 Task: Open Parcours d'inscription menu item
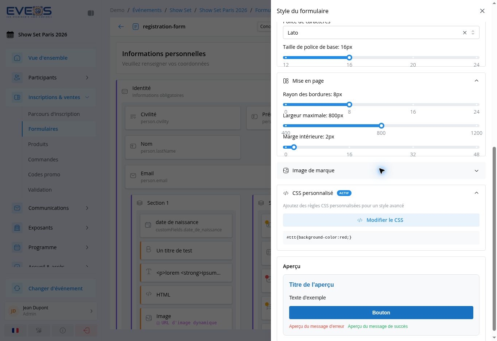[54, 114]
